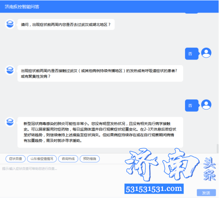219x198 pixels.
Task: Click the message about 聚集性发病
Action: [100, 73]
